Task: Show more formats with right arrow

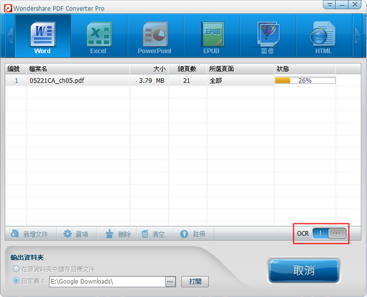Action: pyautogui.click(x=357, y=36)
